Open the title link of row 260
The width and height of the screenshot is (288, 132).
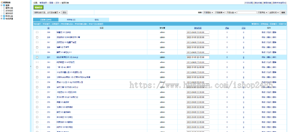pyautogui.click(x=74, y=77)
